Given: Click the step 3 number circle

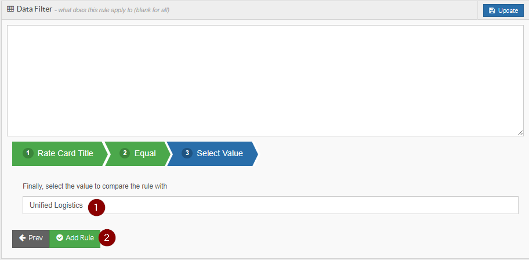Looking at the screenshot, I should 187,153.
